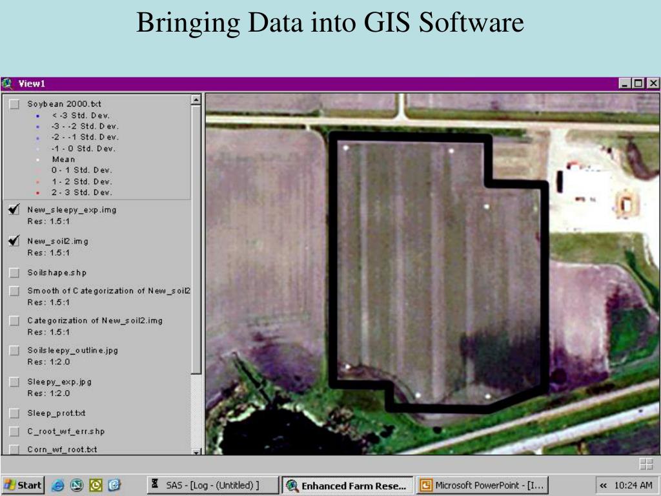Maximize the View1 window
661x496 pixels.
pos(638,83)
